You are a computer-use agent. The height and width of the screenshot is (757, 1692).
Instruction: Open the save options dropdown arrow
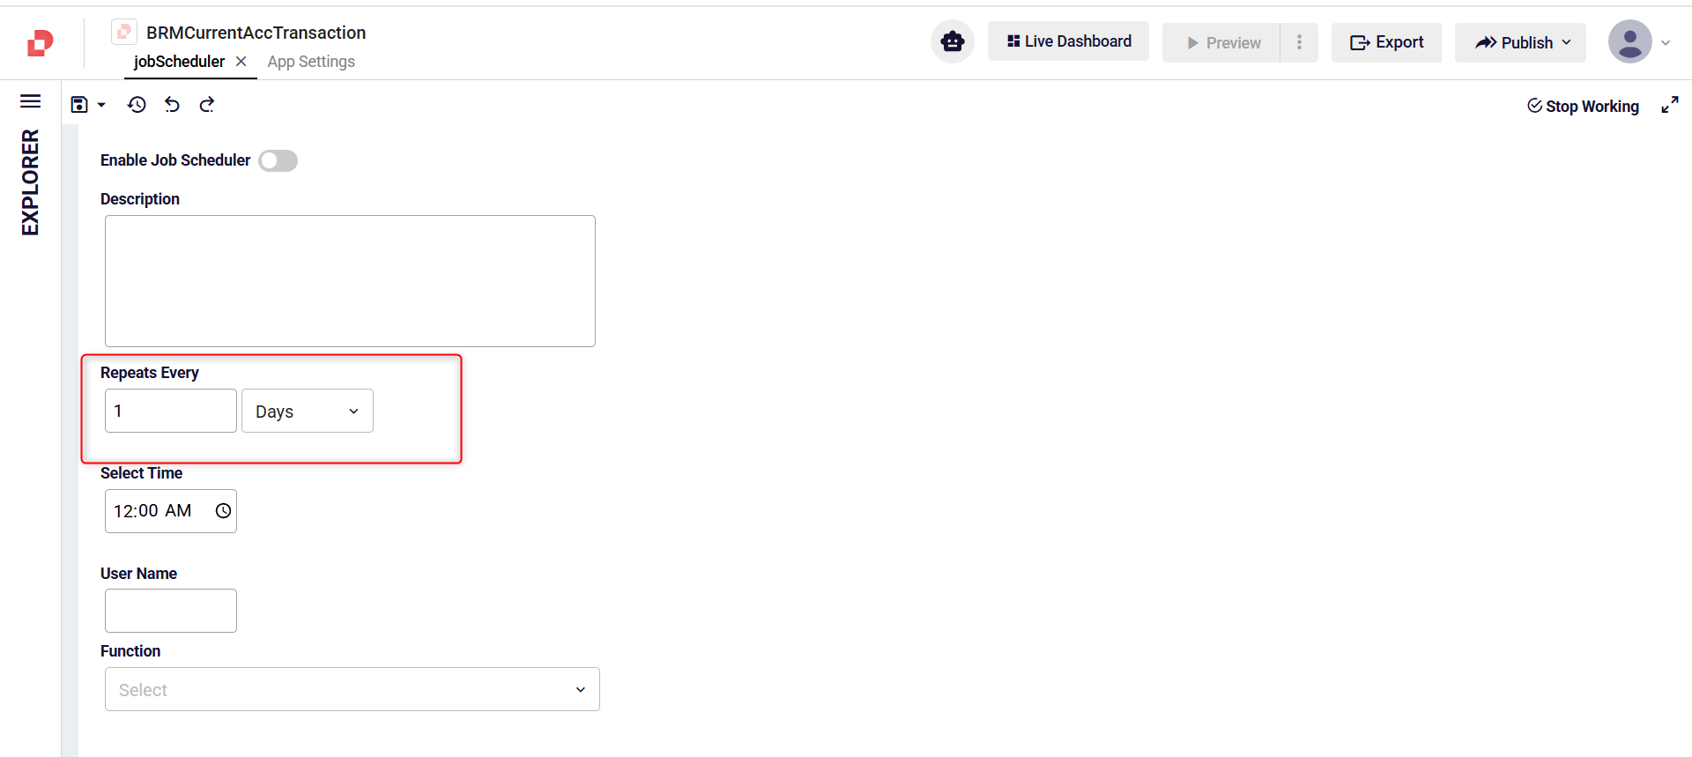point(101,105)
